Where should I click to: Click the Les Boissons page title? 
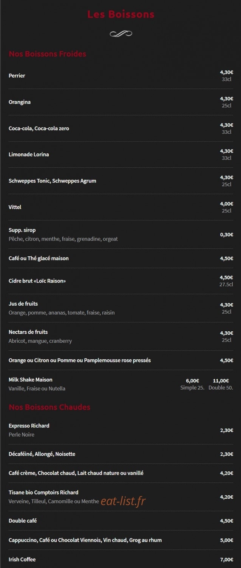pyautogui.click(x=121, y=14)
